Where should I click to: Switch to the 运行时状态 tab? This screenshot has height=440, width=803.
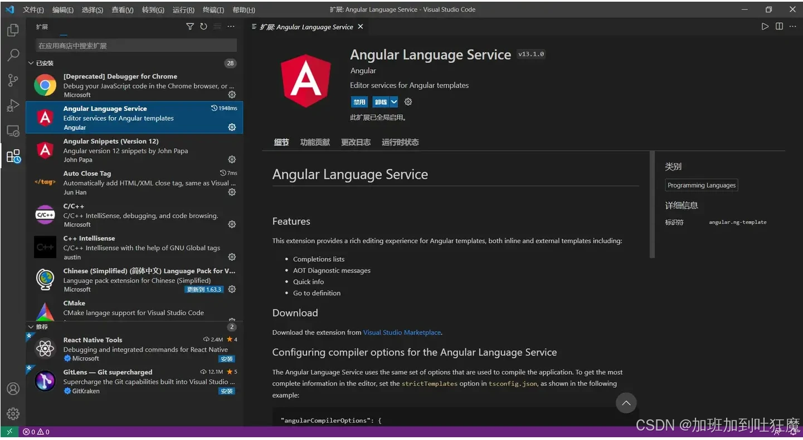pyautogui.click(x=400, y=142)
